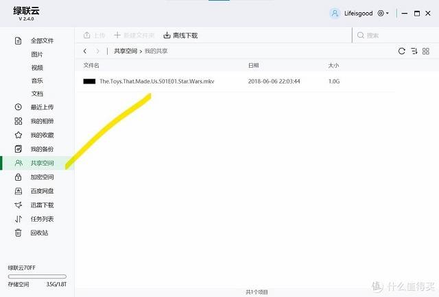
Task: Click the 3.5G/1.8T storage value
Action: point(56,285)
